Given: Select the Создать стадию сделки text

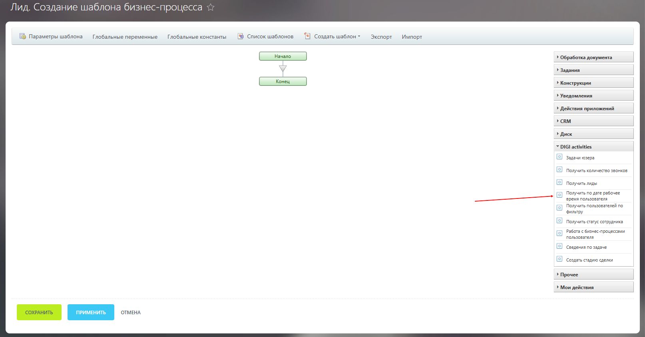Looking at the screenshot, I should click(x=589, y=260).
